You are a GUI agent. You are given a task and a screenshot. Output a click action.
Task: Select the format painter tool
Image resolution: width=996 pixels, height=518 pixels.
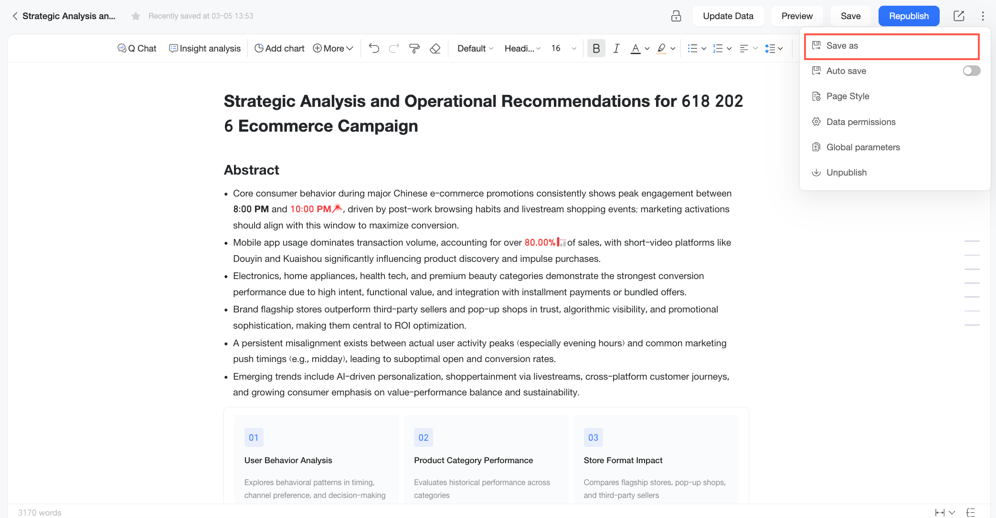pos(414,48)
